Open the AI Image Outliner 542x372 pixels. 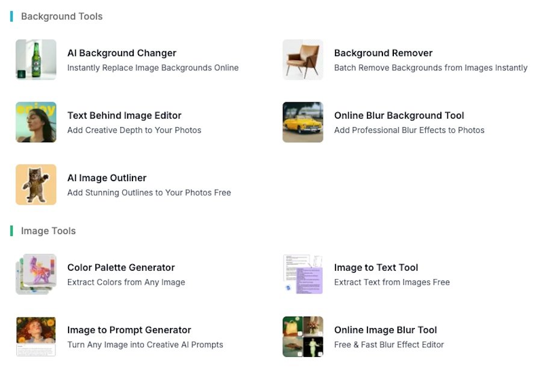click(107, 178)
